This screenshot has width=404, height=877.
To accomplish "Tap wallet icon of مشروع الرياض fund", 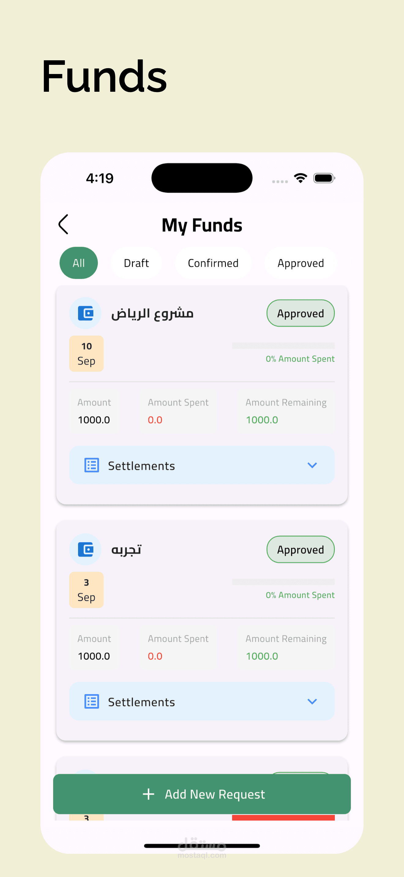I will 85,313.
